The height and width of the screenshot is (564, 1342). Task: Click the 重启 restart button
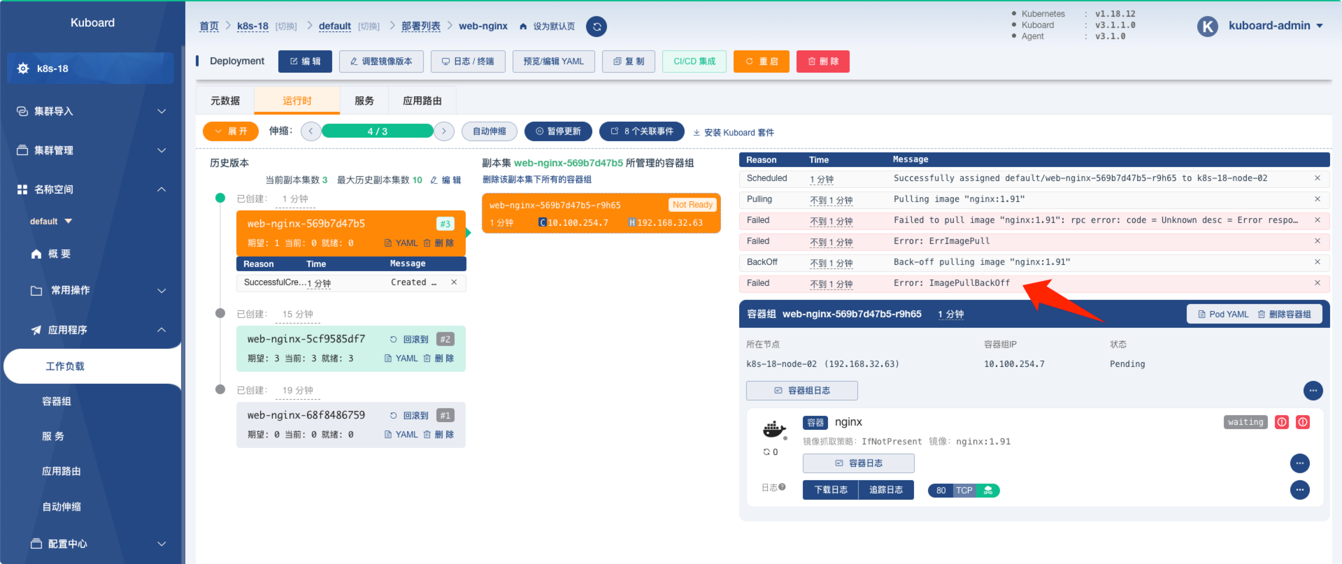pos(761,62)
